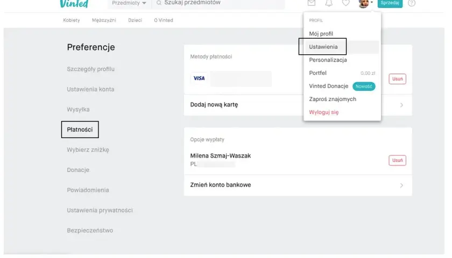Image resolution: width=452 pixels, height=258 pixels.
Task: Click Dodaj nową kartę
Action: point(214,105)
